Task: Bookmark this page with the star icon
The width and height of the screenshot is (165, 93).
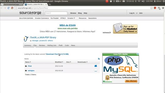Action: click(151, 8)
